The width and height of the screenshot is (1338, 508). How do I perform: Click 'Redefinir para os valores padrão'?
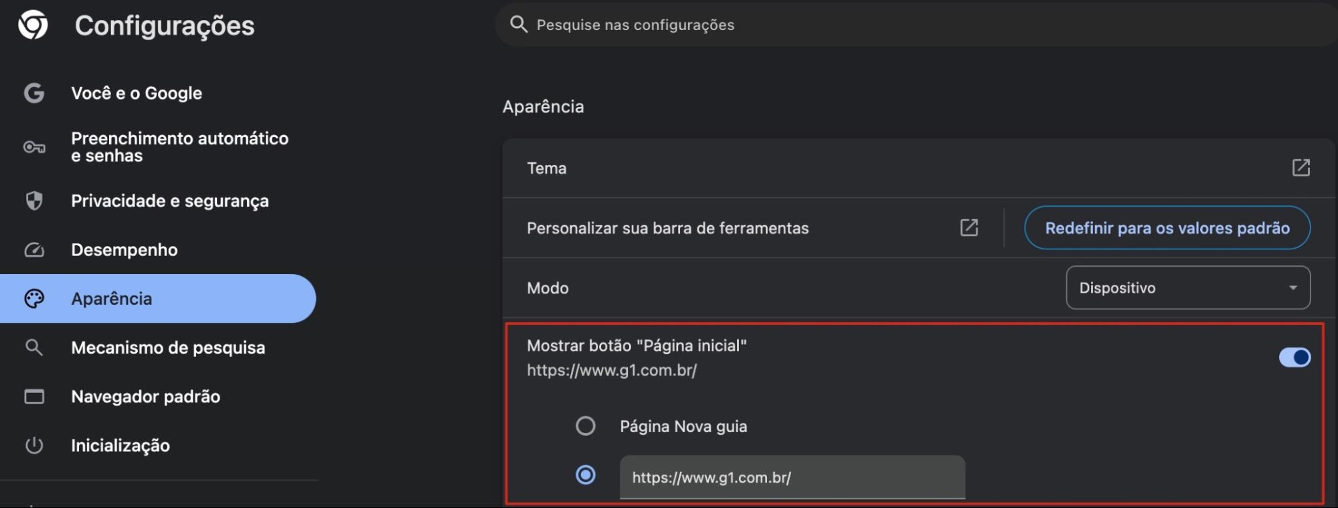tap(1166, 227)
